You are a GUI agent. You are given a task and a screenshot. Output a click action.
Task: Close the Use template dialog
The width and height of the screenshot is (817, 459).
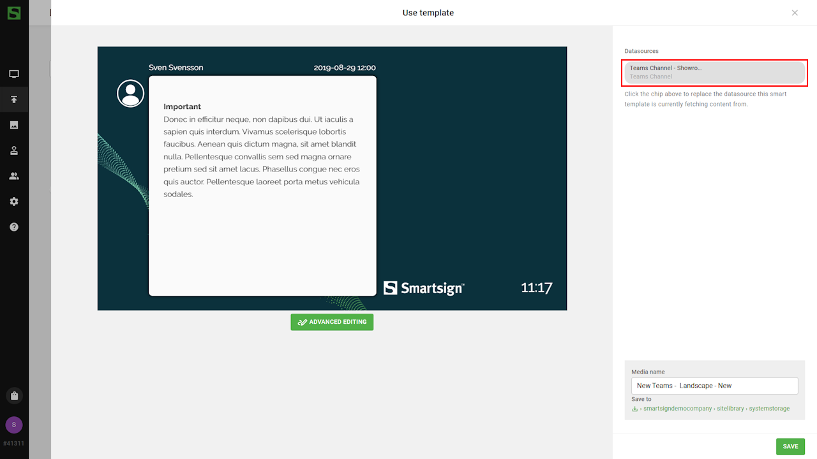(795, 13)
